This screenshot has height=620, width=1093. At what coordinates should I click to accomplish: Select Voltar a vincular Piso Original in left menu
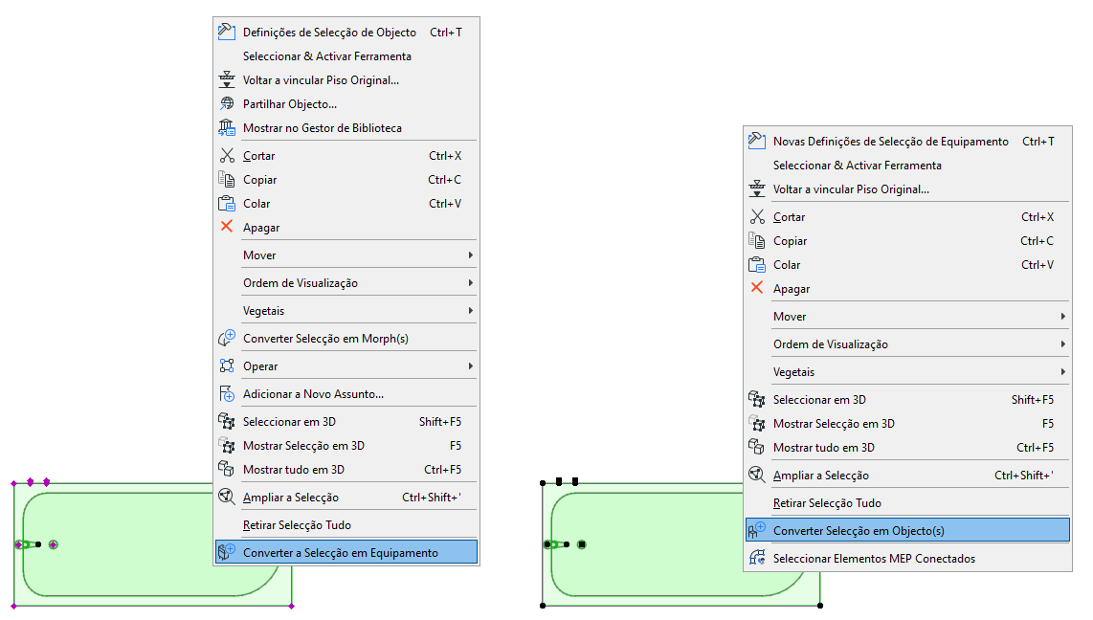pos(346,80)
